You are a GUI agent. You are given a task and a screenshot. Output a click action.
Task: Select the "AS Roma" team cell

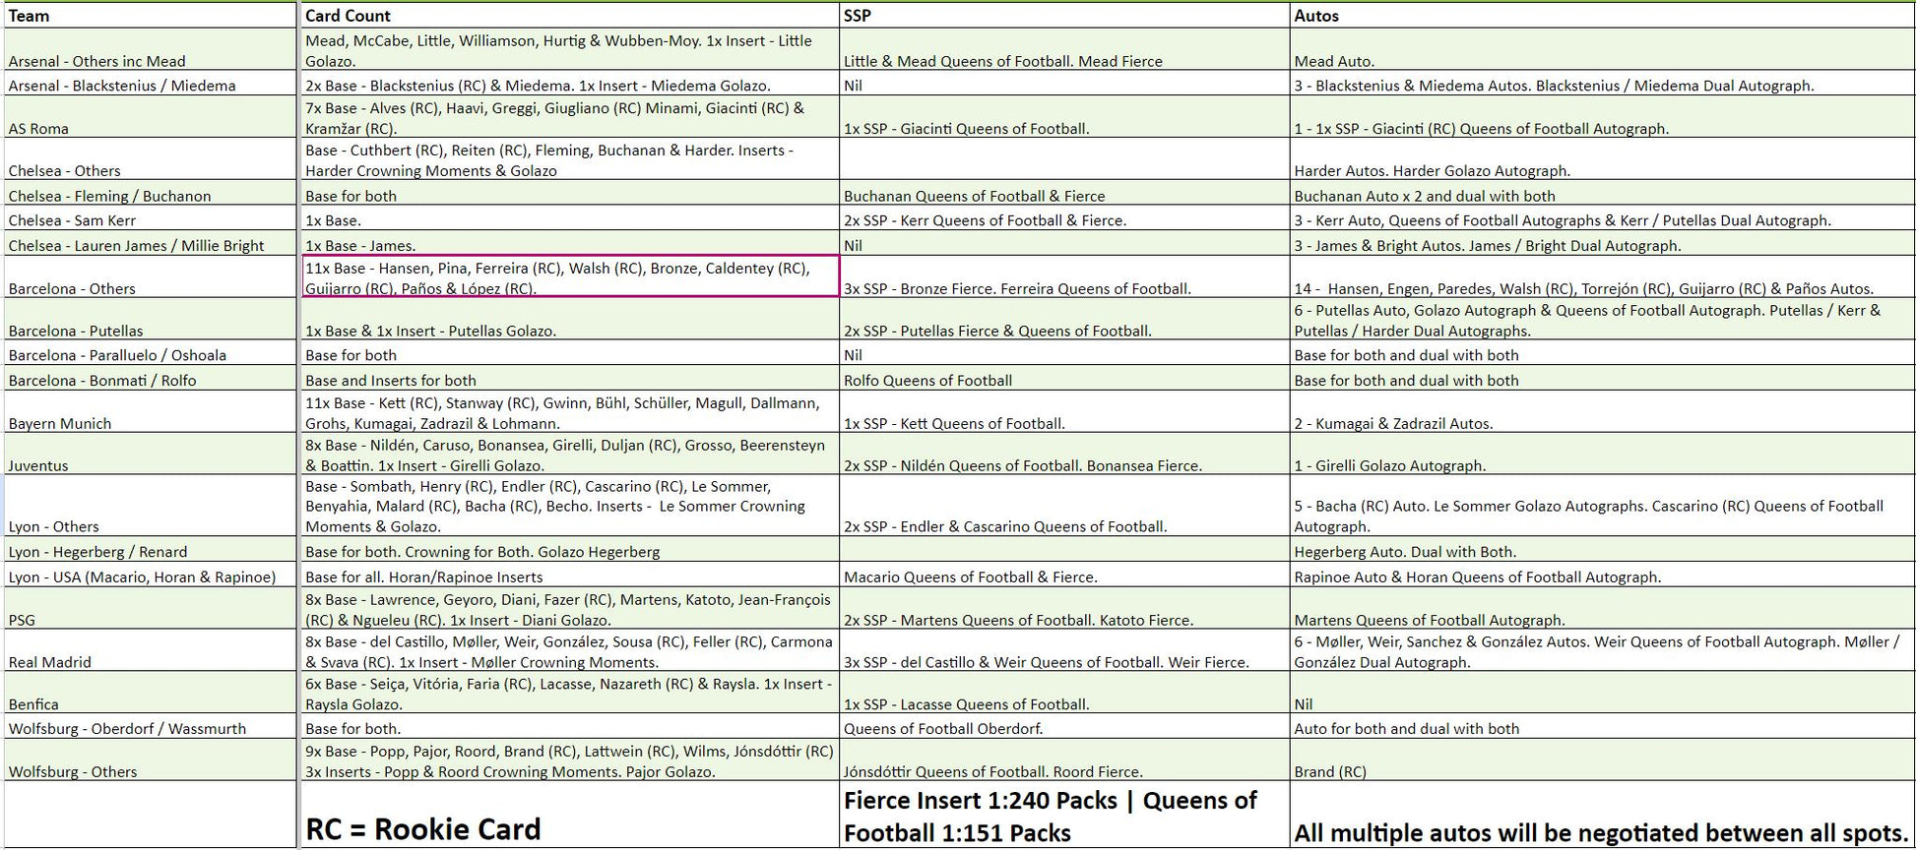click(x=150, y=118)
